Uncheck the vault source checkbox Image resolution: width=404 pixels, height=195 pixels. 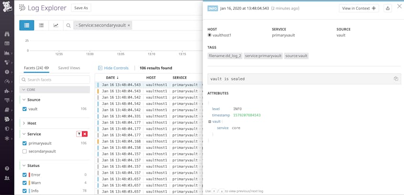(x=24, y=109)
